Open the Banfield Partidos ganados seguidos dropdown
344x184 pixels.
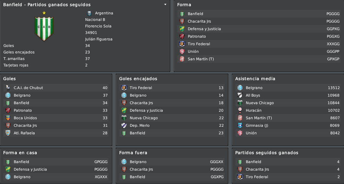pyautogui.click(x=165, y=4)
